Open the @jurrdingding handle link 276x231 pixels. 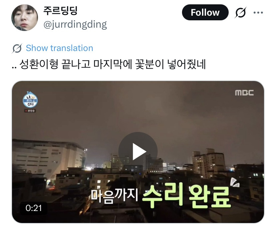coord(75,24)
